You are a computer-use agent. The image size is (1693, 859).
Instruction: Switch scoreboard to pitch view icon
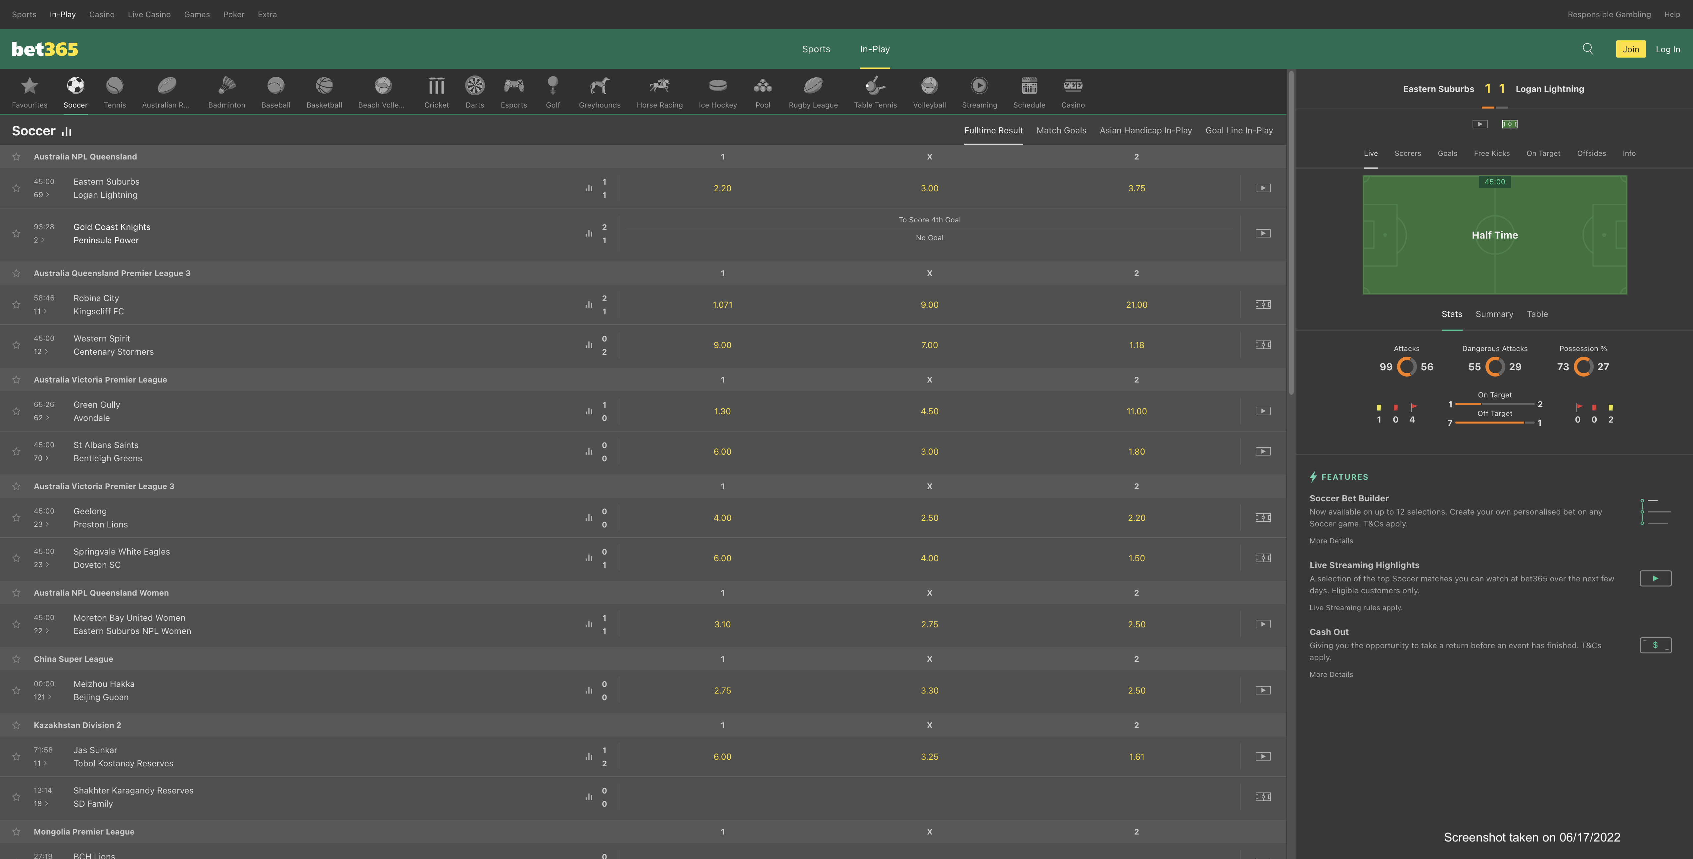tap(1510, 124)
